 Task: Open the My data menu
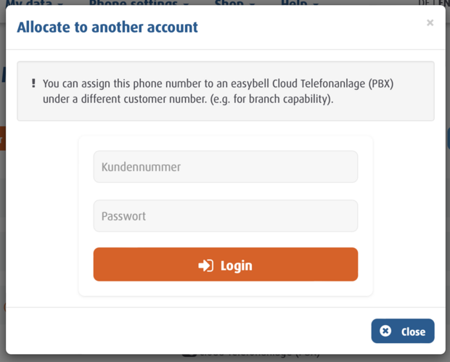pyautogui.click(x=29, y=3)
